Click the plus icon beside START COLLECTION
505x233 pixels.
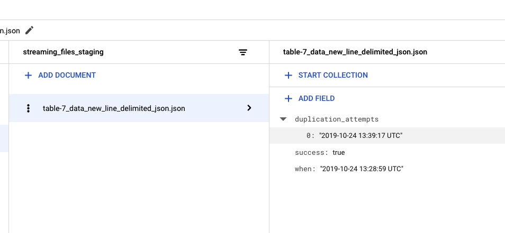coord(288,75)
